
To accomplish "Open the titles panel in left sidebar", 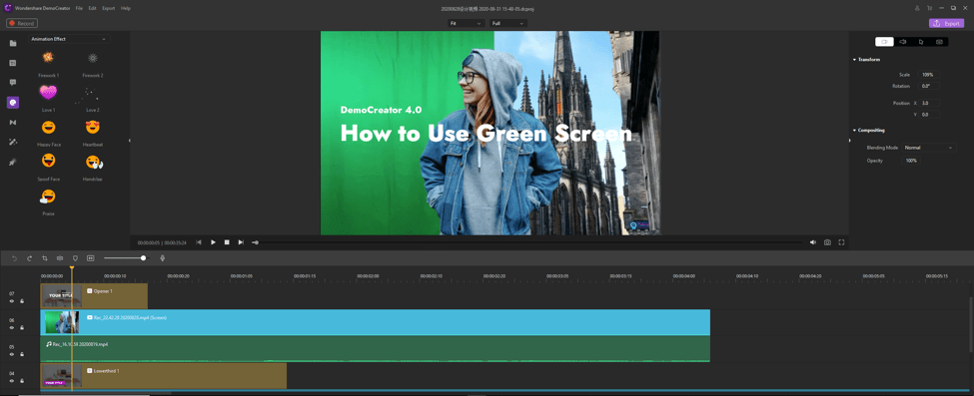I will [x=12, y=63].
